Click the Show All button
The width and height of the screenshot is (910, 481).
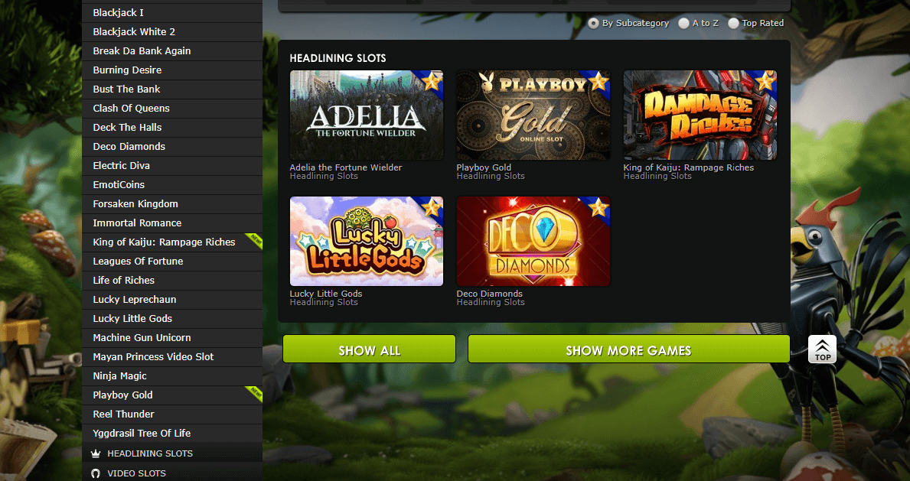point(369,349)
